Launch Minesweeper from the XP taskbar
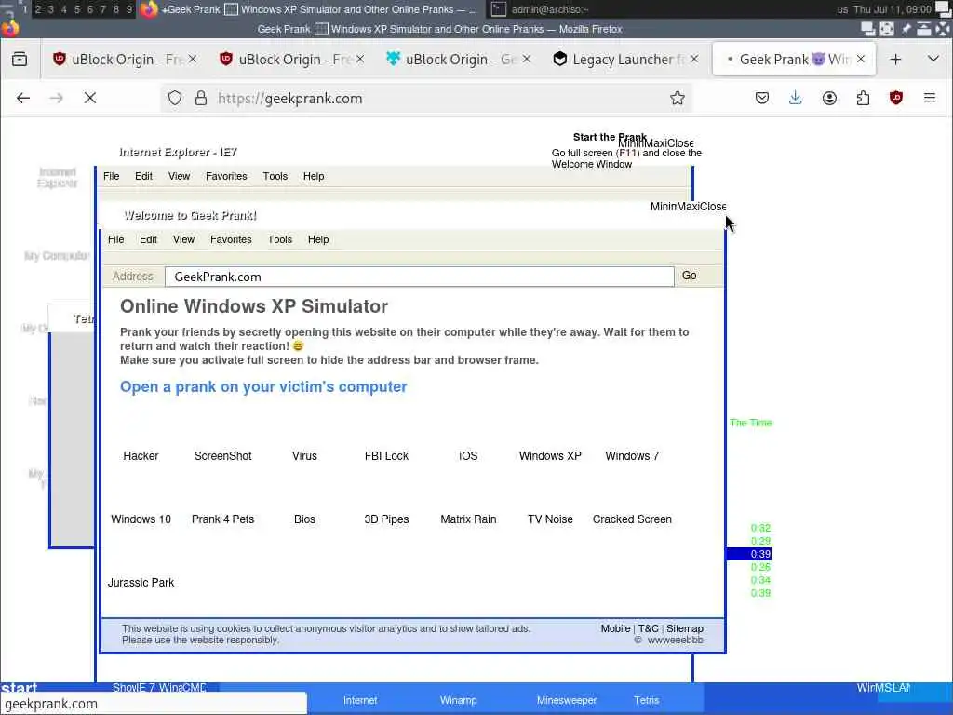This screenshot has width=953, height=715. (567, 700)
